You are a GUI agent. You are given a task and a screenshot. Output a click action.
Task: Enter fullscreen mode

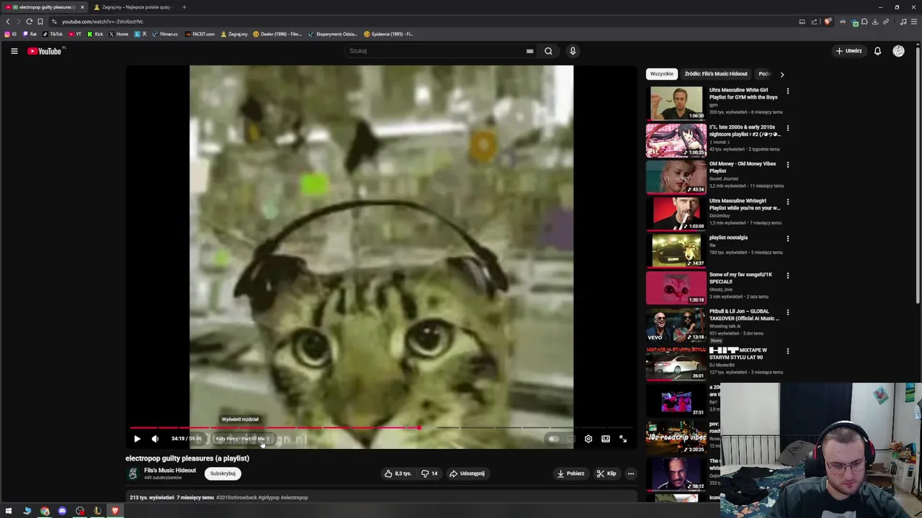623,439
